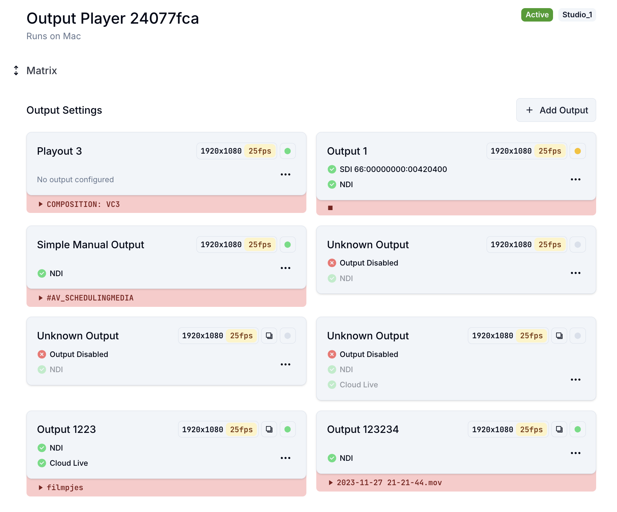Click the Add Output button

pyautogui.click(x=556, y=110)
